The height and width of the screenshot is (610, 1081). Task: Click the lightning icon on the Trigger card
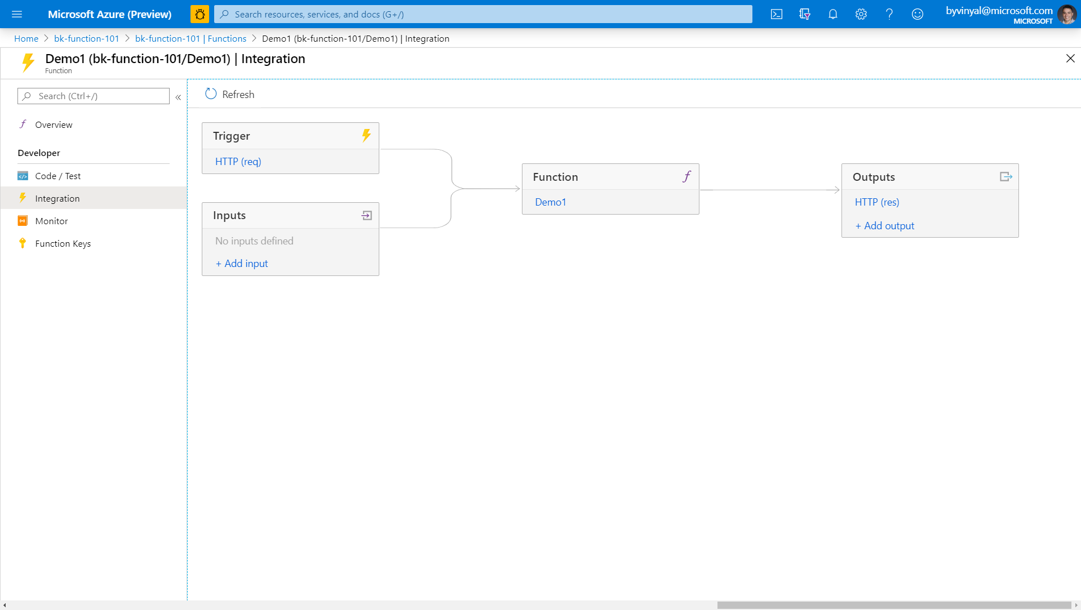[x=366, y=135]
